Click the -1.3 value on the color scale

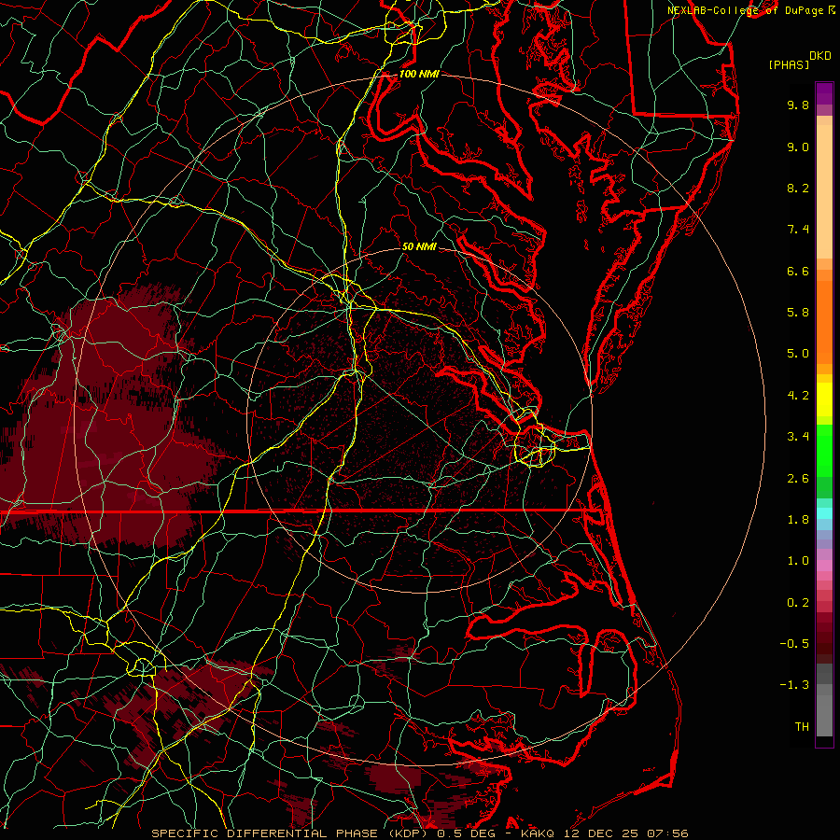coord(794,685)
